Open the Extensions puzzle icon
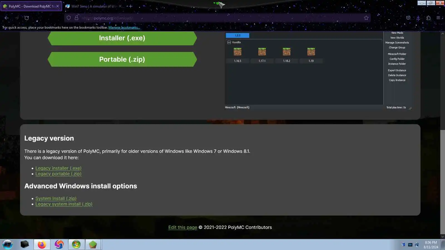This screenshot has width=445, height=250. tap(428, 18)
